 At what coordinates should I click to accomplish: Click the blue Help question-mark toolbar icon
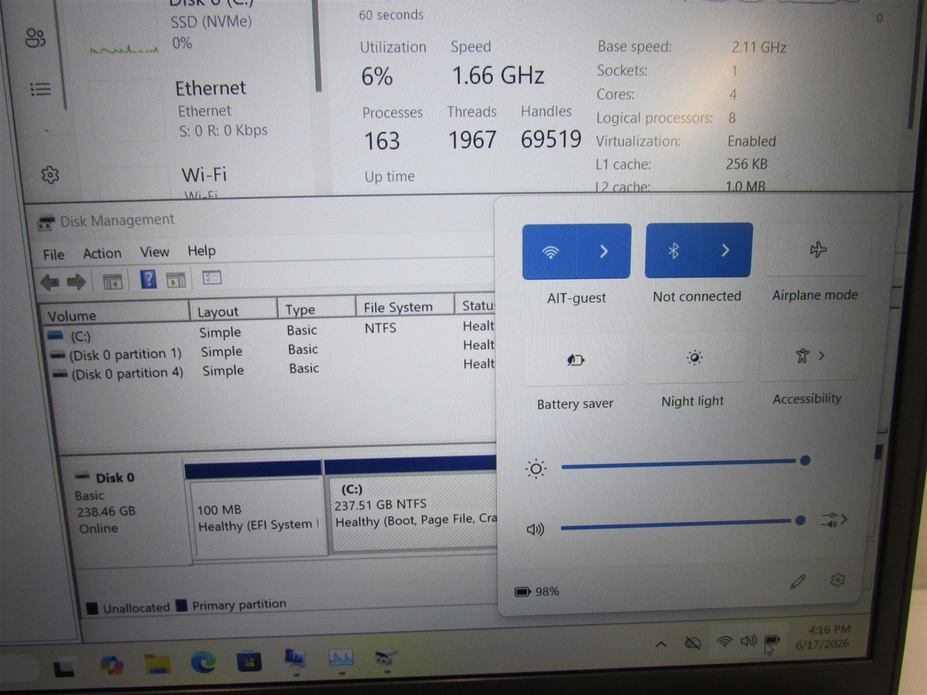click(148, 280)
